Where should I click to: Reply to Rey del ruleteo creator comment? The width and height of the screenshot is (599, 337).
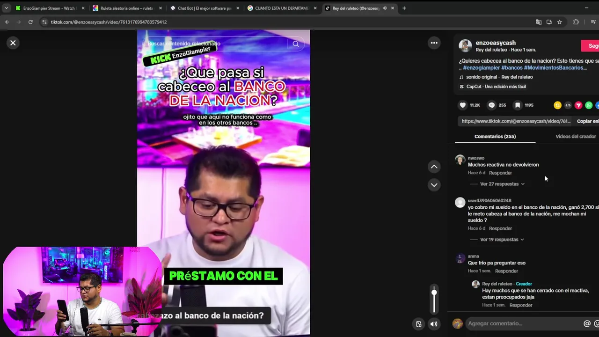[521, 305]
